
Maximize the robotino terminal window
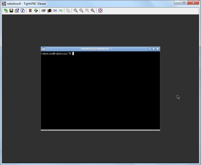[x=154, y=49]
